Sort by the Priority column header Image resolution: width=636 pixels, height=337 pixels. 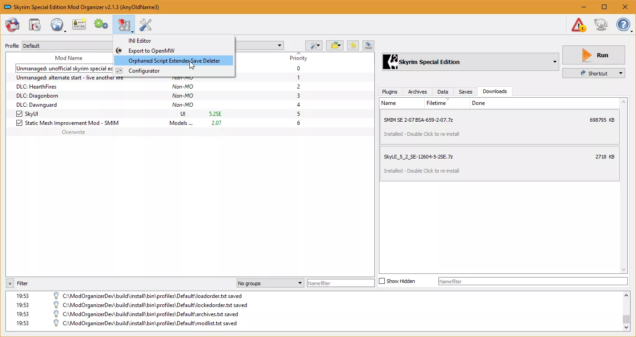point(298,58)
